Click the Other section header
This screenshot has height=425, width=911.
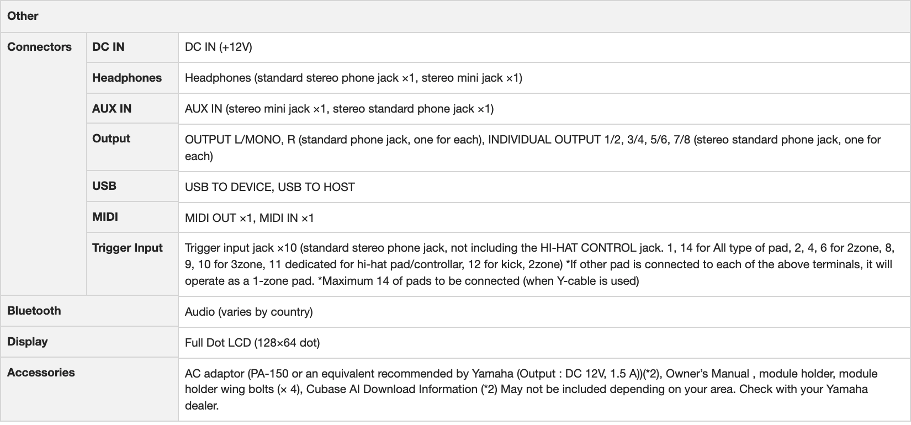click(23, 16)
